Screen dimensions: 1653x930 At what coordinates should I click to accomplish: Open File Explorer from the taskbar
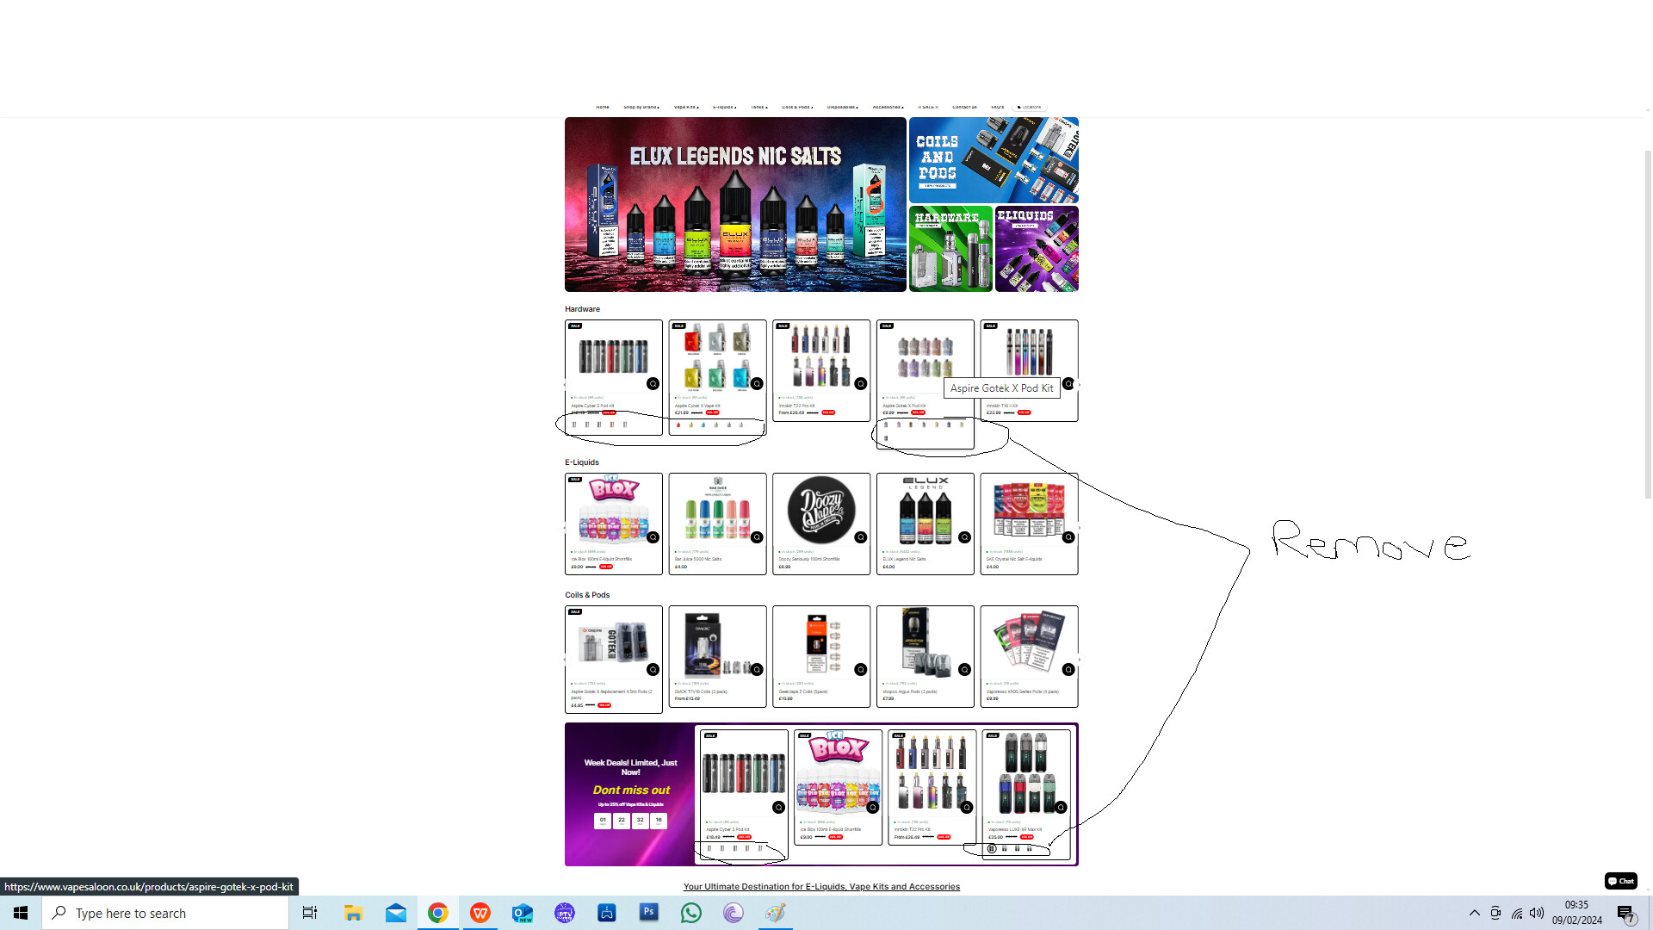click(353, 913)
